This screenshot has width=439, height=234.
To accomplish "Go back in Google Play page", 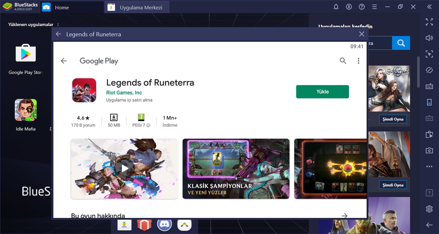I will 64,61.
